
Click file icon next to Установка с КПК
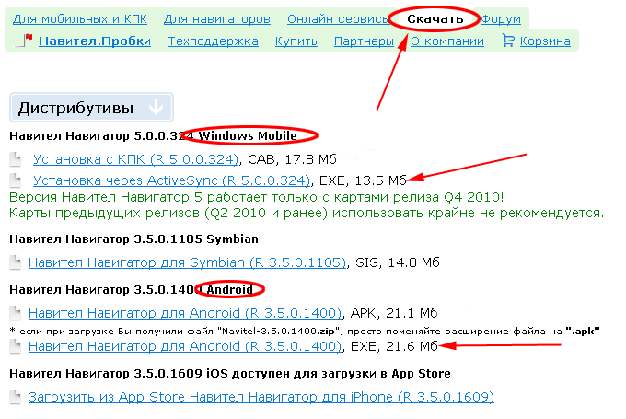(16, 159)
